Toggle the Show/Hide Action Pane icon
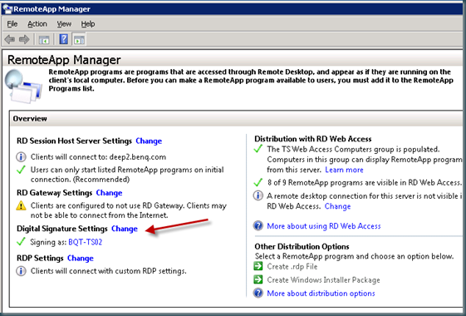The image size is (466, 316). tap(79, 40)
